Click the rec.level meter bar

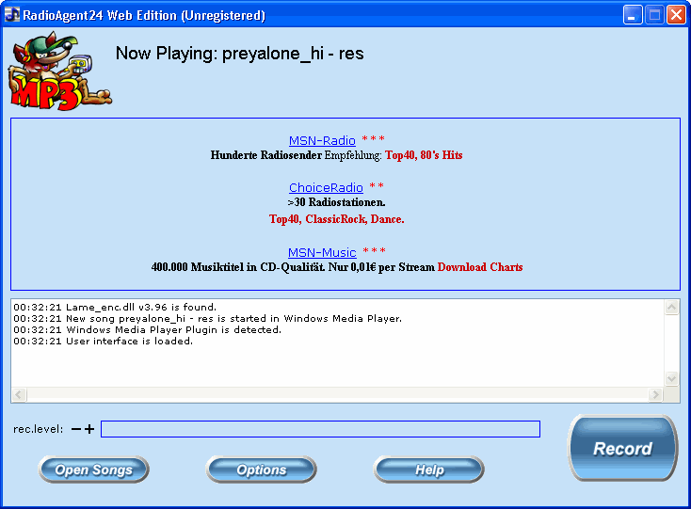320,429
